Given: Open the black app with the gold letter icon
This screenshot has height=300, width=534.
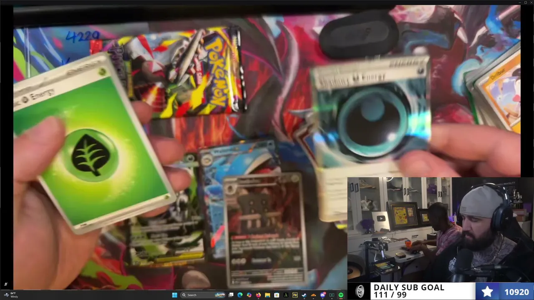Looking at the screenshot, I should (286, 295).
